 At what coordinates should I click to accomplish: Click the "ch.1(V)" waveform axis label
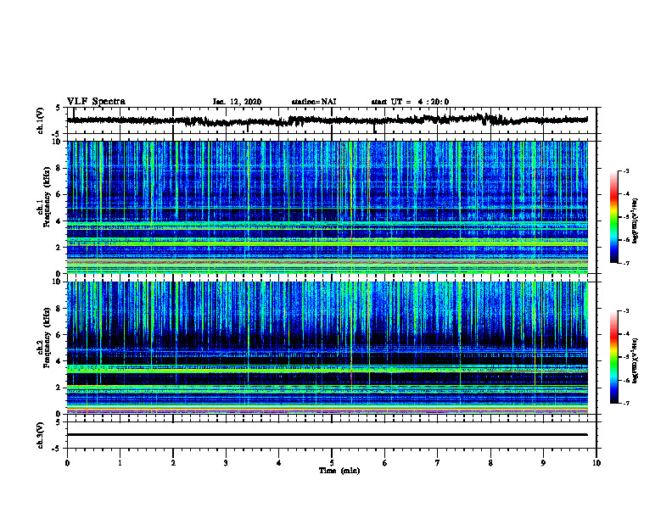(x=41, y=120)
